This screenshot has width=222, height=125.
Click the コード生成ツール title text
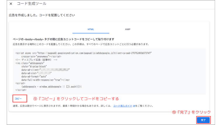point(32,4)
